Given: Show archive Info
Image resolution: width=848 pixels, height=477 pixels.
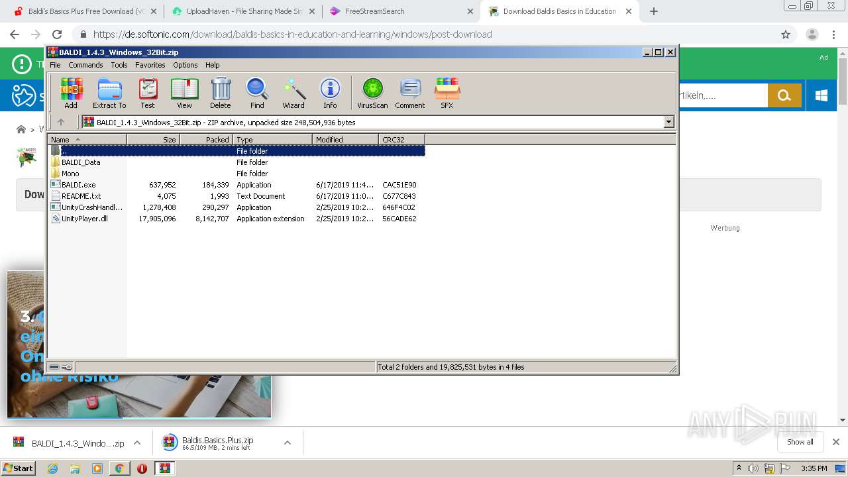Looking at the screenshot, I should [330, 93].
